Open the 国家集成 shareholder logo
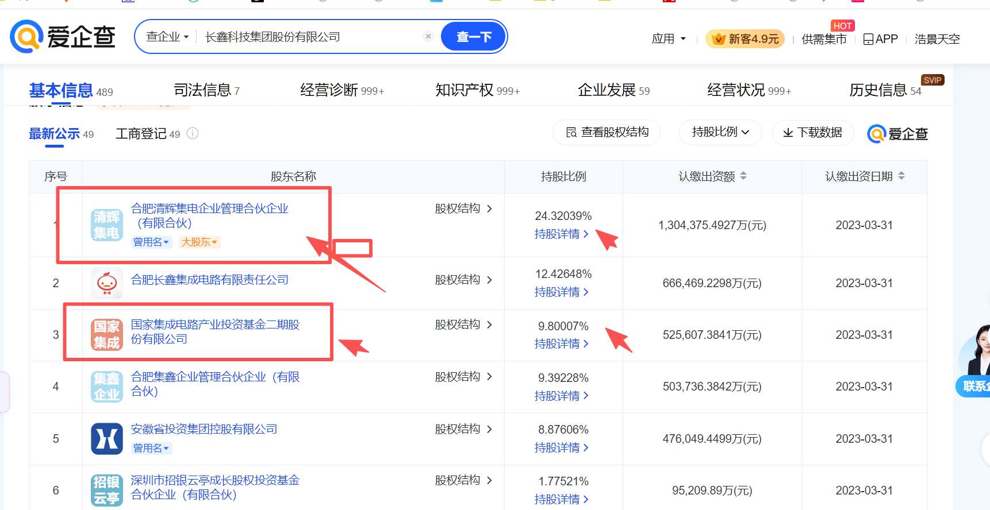 pos(107,335)
